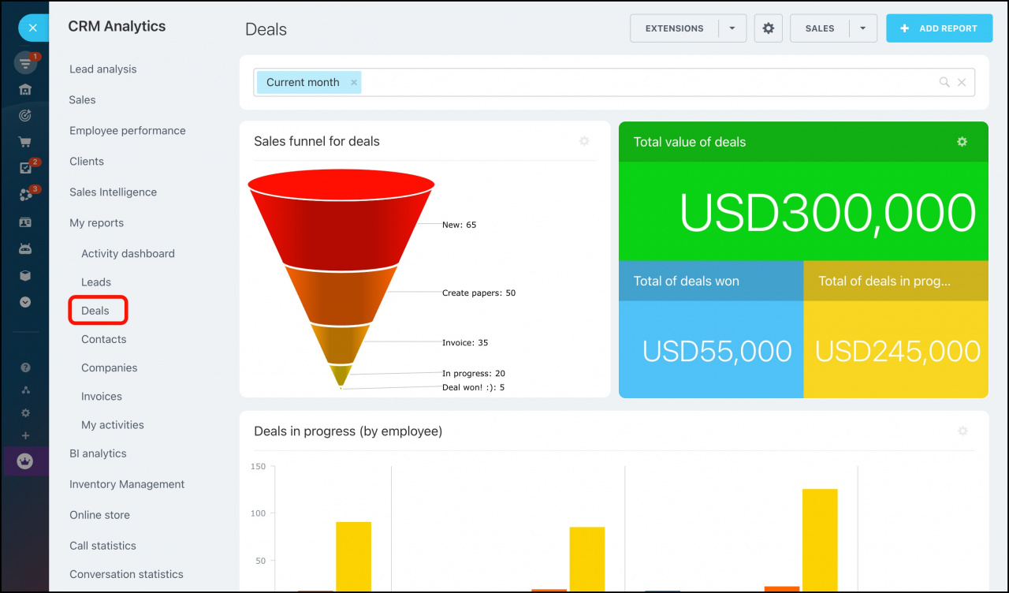Close the left menu with the X button

32,28
